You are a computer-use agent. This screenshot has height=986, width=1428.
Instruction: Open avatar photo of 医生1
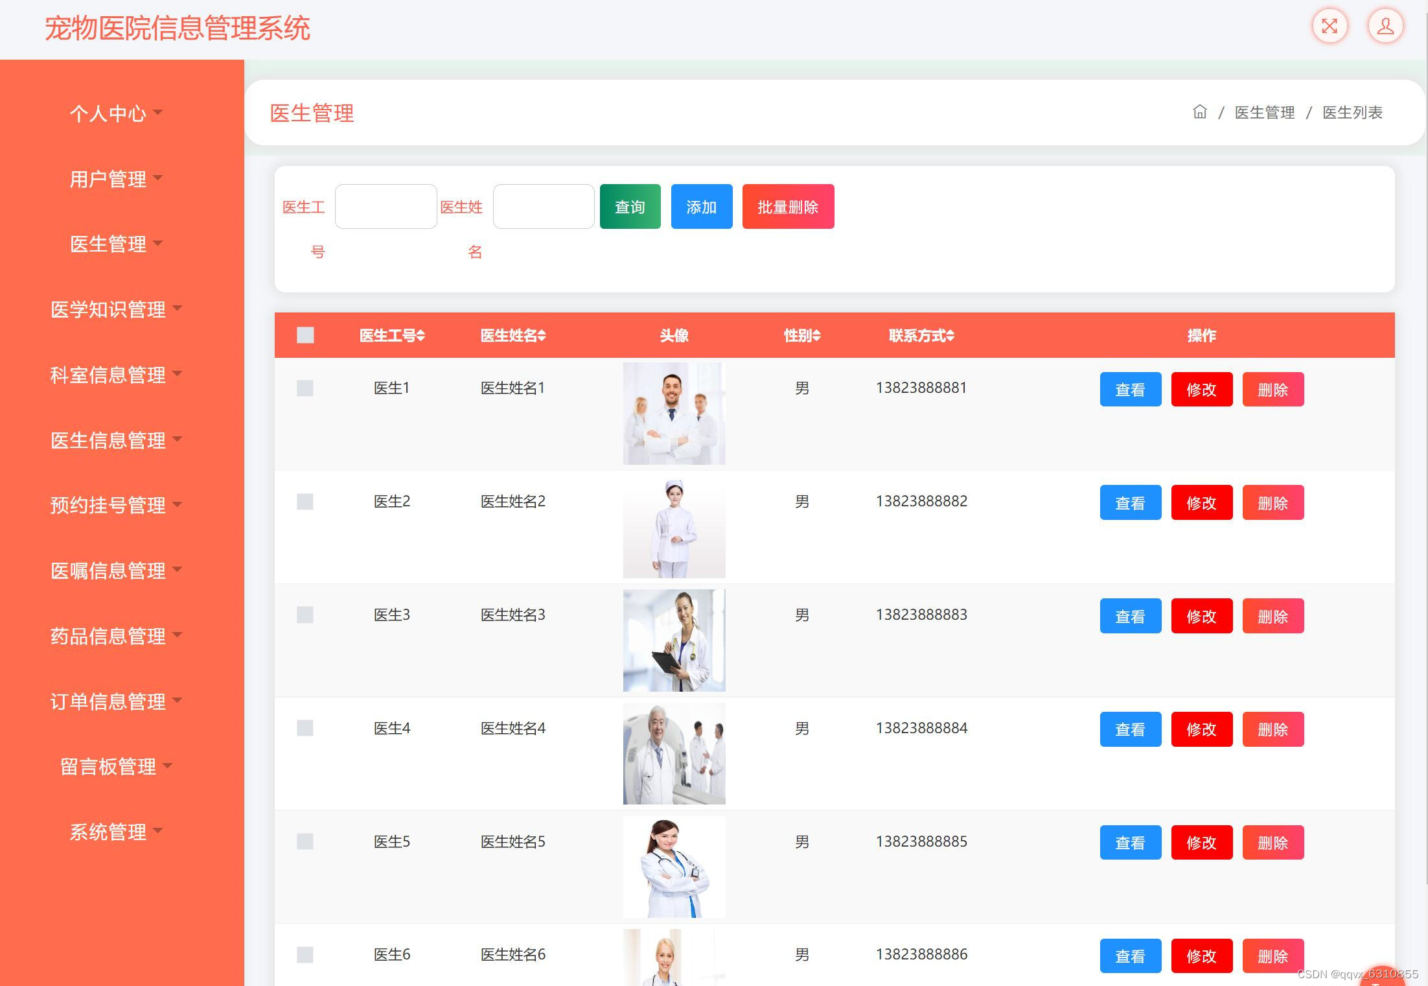(674, 414)
